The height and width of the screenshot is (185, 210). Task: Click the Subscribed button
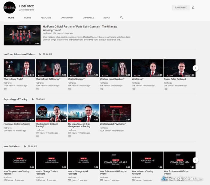pyautogui.click(x=181, y=7)
